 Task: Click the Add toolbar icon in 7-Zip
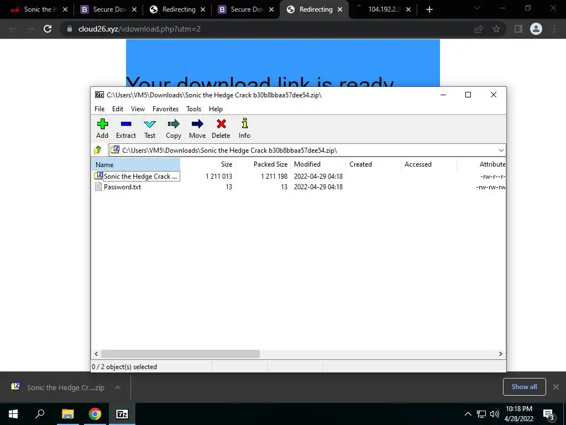point(102,128)
